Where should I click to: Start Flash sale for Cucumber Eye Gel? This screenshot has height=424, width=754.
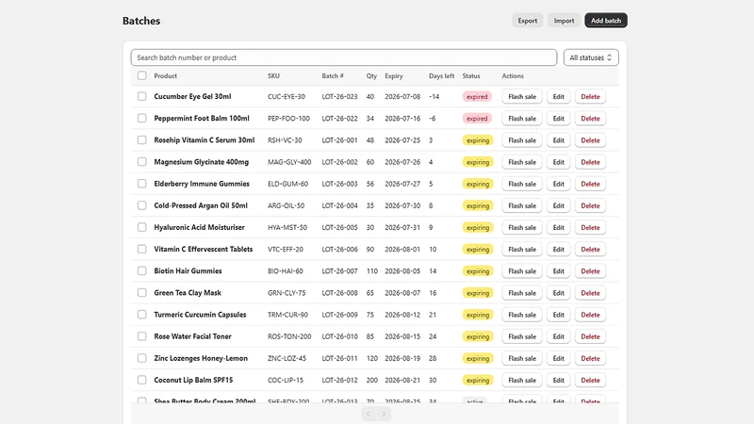tap(522, 97)
